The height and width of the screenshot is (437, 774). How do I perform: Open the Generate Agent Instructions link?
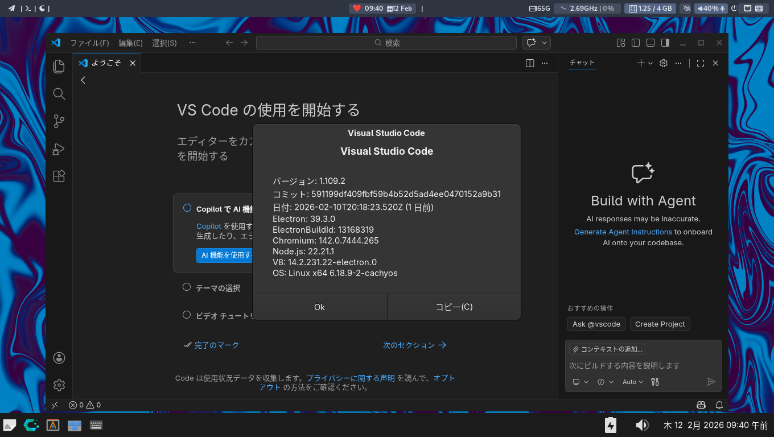[623, 232]
